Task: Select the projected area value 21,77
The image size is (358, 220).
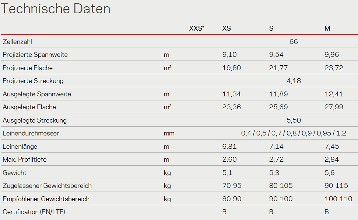Action: pyautogui.click(x=278, y=68)
